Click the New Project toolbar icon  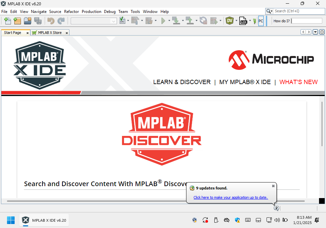[17, 21]
